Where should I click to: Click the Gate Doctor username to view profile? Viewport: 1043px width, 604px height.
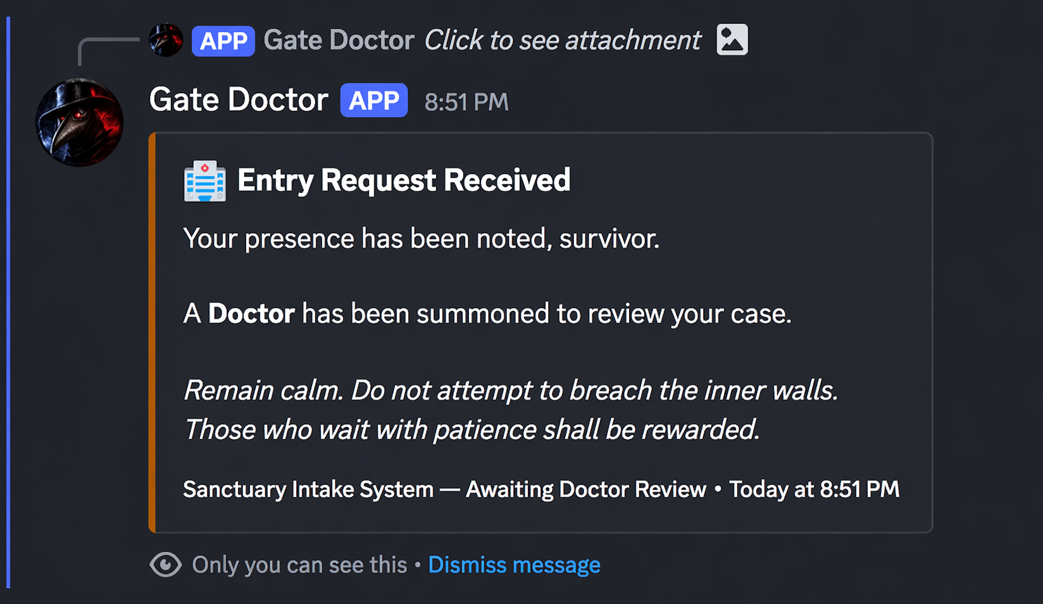tap(238, 99)
